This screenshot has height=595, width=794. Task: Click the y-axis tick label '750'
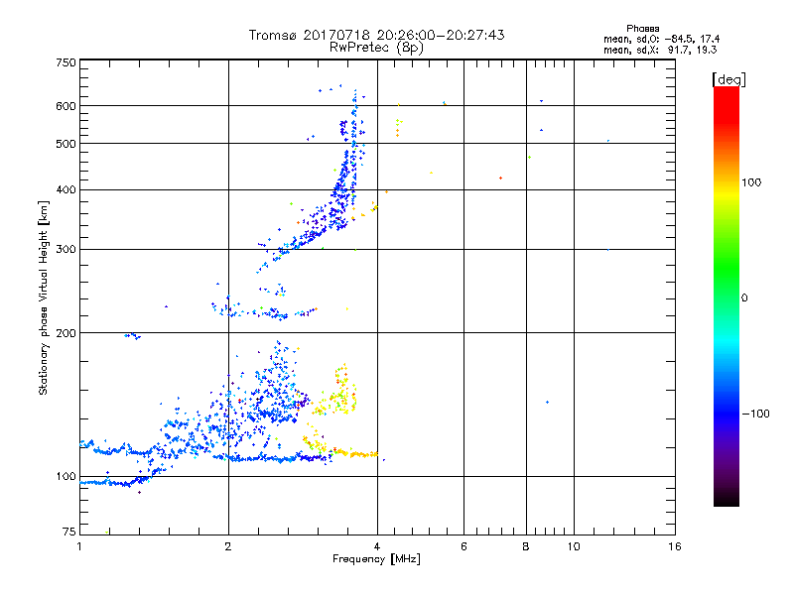pyautogui.click(x=66, y=62)
